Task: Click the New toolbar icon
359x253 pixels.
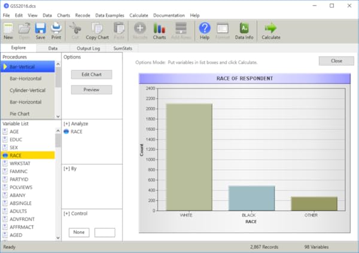Action: [8, 28]
